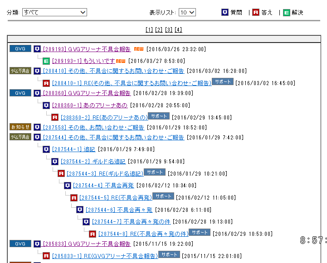Click red A icon of reply 287544-3
327x263 pixels.
click(x=61, y=173)
